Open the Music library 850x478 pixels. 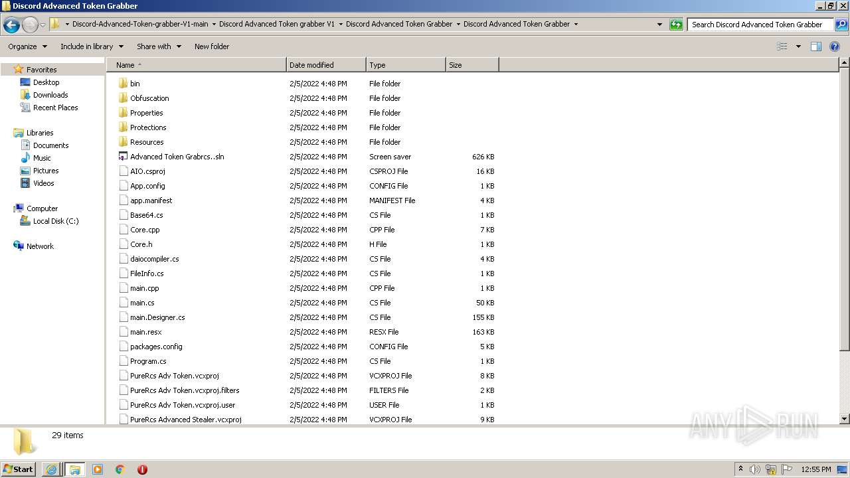coord(42,158)
